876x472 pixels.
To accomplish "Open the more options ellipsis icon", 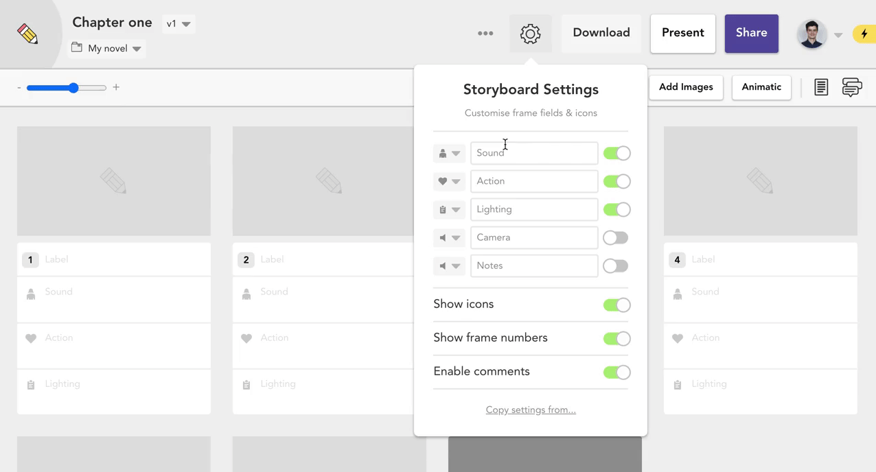I will pyautogui.click(x=485, y=33).
